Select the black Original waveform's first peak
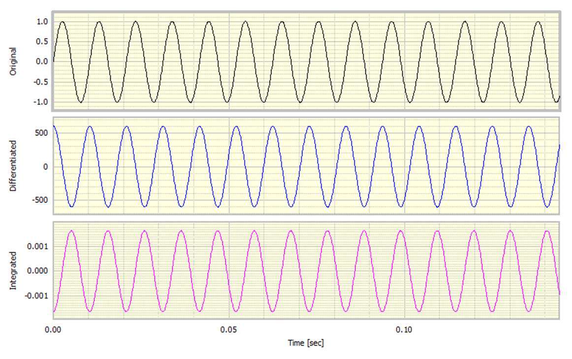572x359 pixels. pos(63,22)
